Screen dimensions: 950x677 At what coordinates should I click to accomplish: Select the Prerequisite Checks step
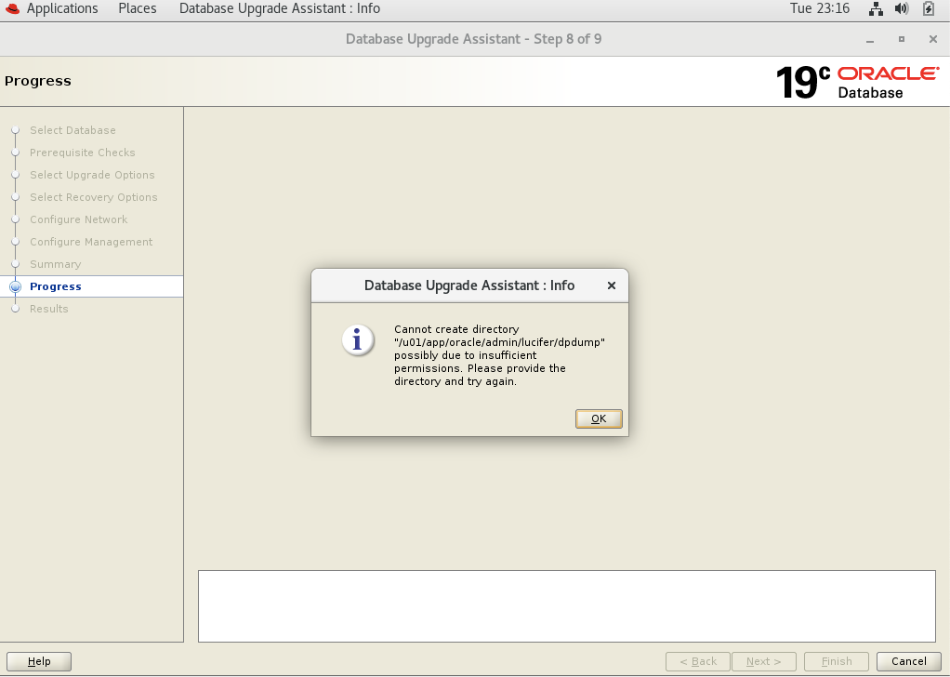coord(83,153)
